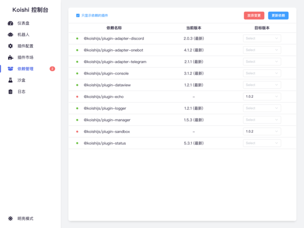Viewport: 304px width, 228px height.
Task: Expand the 1.0.2 version dropdown for plugin-echo
Action: [262, 96]
